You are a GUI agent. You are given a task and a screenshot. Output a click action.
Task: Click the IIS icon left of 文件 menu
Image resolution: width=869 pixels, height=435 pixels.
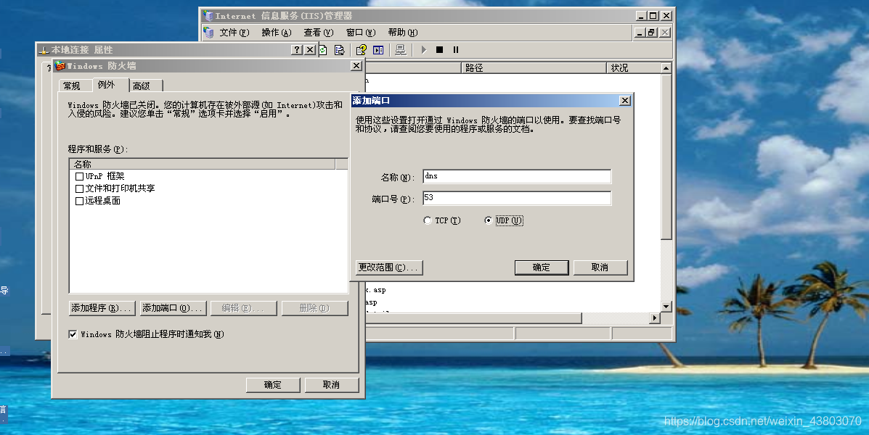coord(208,32)
